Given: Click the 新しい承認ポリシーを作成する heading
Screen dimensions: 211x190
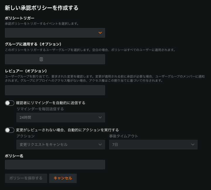Looking at the screenshot, I should pos(42,8).
